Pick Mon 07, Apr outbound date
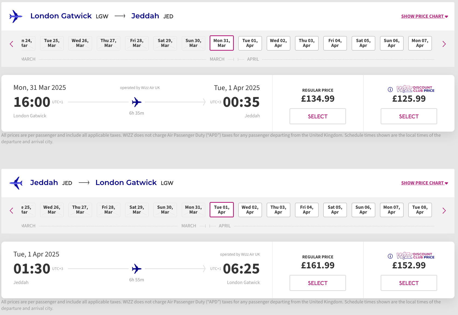458x315 pixels. (420, 43)
